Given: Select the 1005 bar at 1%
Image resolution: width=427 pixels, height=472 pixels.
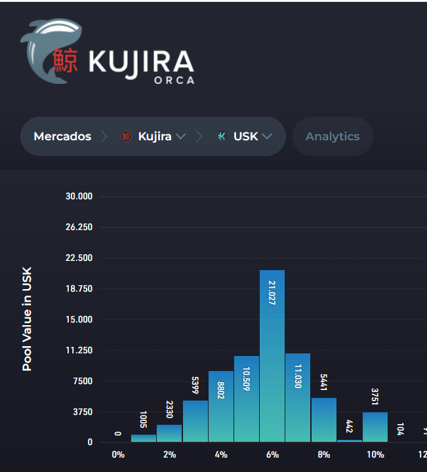Looking at the screenshot, I should tap(144, 438).
